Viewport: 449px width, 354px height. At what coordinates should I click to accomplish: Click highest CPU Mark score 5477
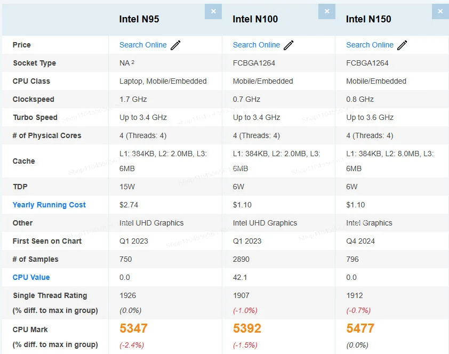pos(360,328)
